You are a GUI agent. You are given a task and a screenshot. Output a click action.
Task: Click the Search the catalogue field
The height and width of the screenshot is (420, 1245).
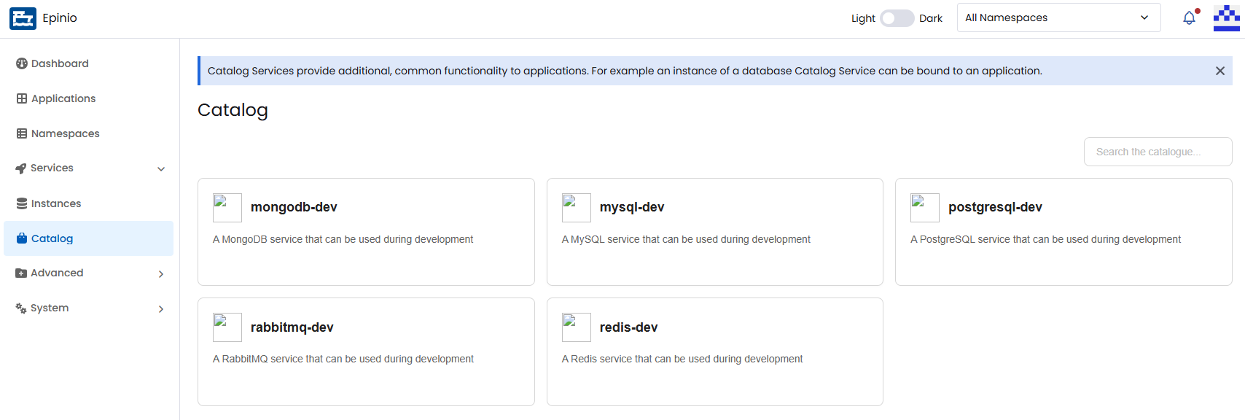click(x=1158, y=152)
